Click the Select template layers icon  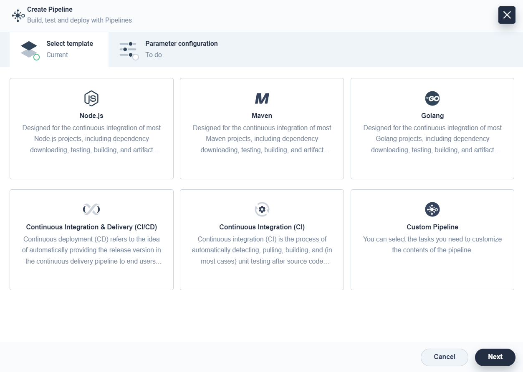29,50
